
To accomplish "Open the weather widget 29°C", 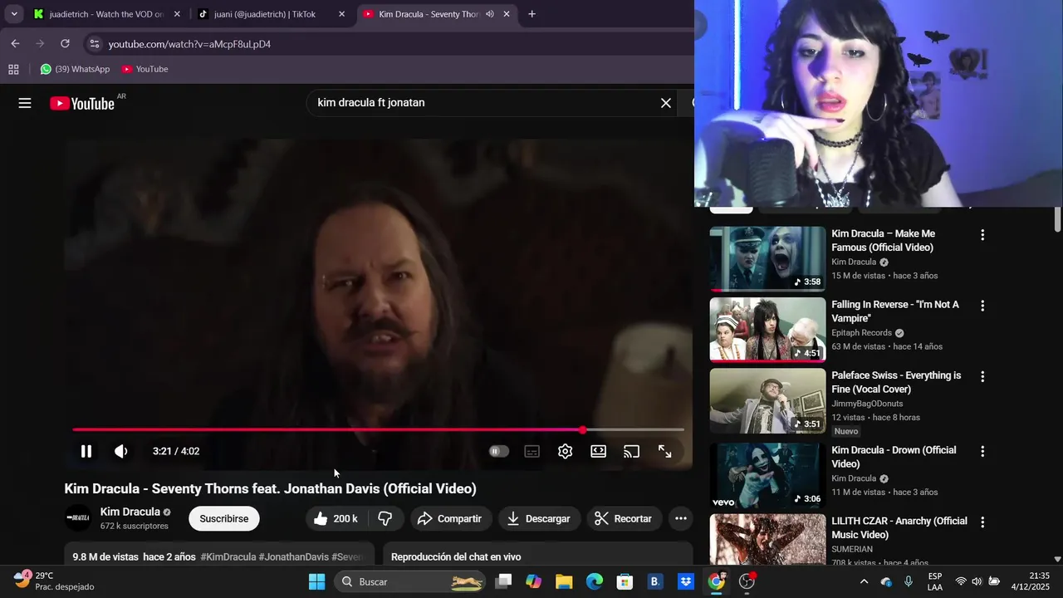I will [53, 581].
